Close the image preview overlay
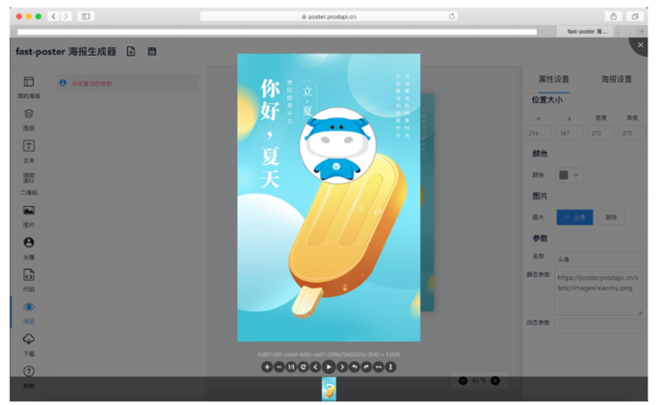The height and width of the screenshot is (405, 662). pos(640,44)
